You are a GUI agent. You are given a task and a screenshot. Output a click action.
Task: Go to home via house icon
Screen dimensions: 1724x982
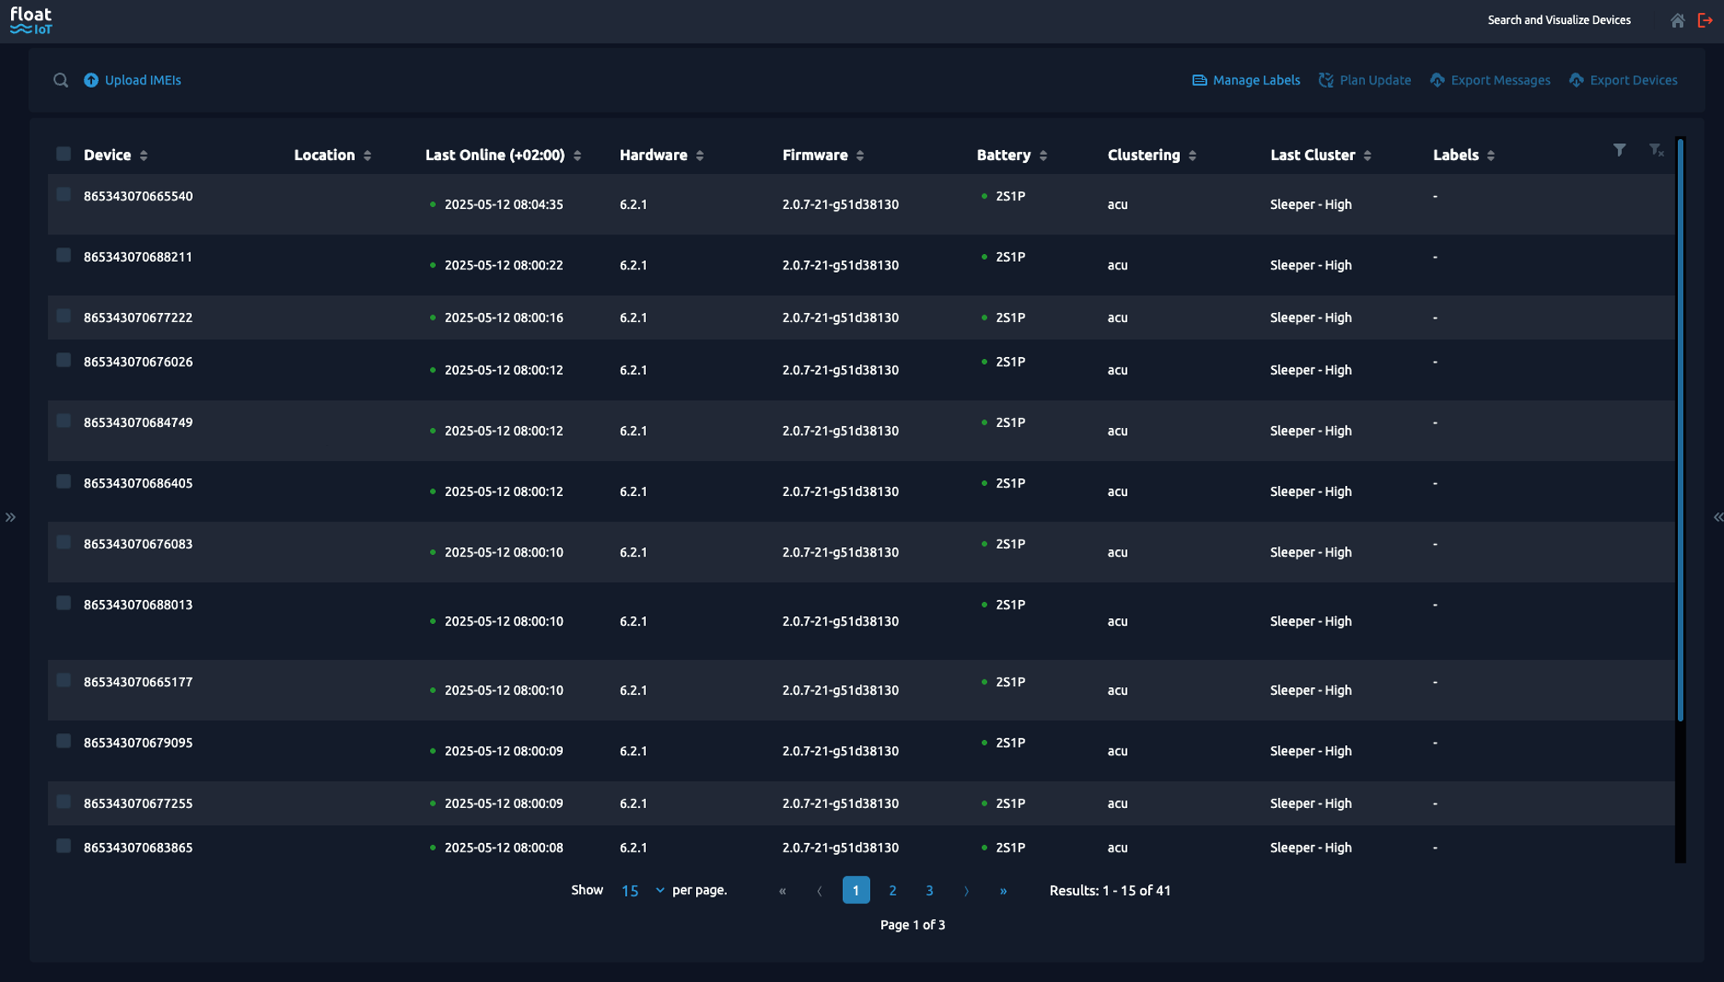[x=1677, y=20]
